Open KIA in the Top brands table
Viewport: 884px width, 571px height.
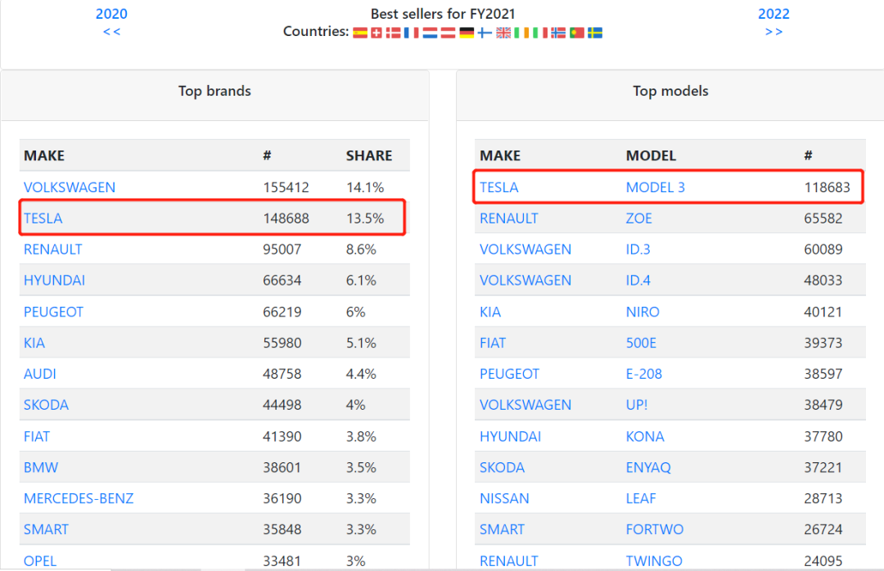click(x=34, y=343)
